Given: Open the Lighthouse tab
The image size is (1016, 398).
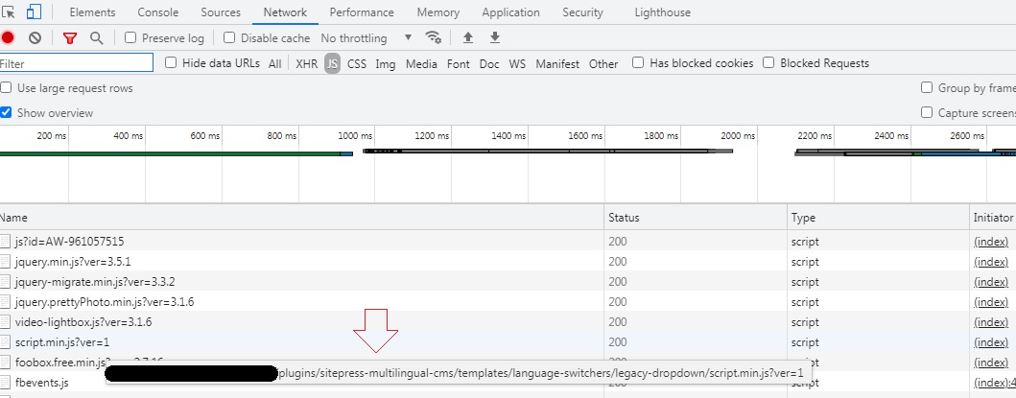Looking at the screenshot, I should coord(662,12).
